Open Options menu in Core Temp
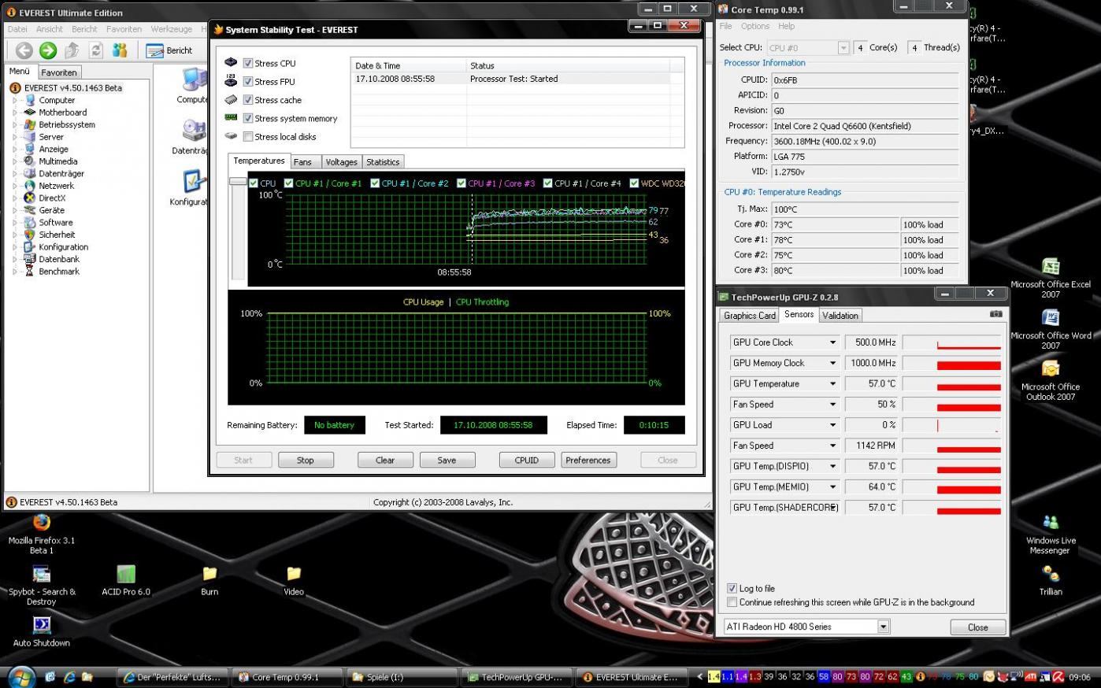Viewport: 1101px width, 688px height. 755,26
